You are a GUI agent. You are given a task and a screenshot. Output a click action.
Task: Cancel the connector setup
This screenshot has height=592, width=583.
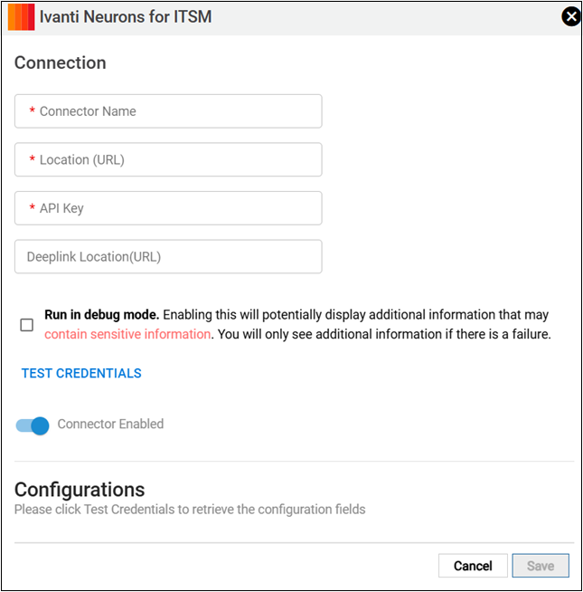(x=473, y=566)
